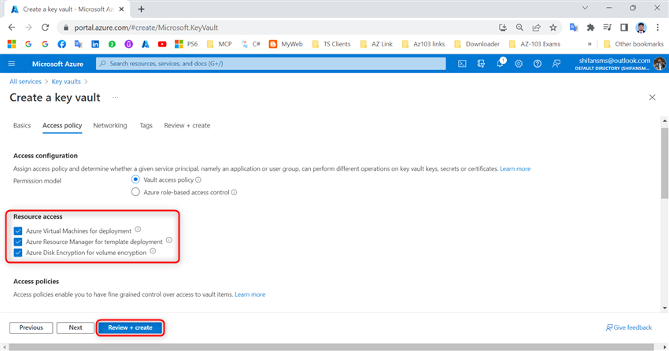The height and width of the screenshot is (351, 669).
Task: Open the Google Translate extension in the toolbar
Action: (x=574, y=28)
